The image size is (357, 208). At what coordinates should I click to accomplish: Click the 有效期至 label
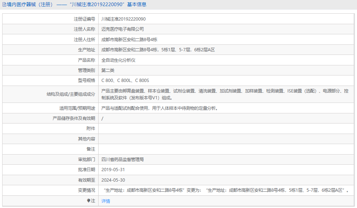point(87,180)
